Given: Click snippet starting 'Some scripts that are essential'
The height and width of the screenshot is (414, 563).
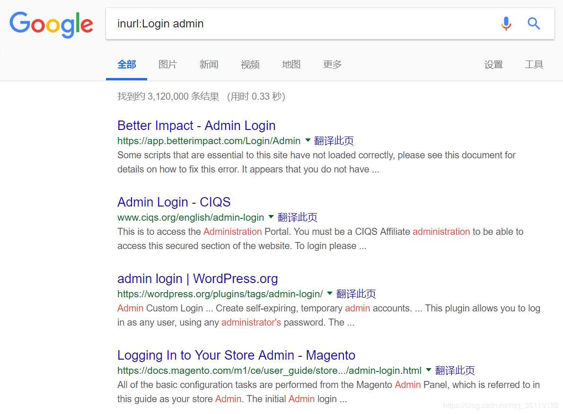Looking at the screenshot, I should (317, 162).
